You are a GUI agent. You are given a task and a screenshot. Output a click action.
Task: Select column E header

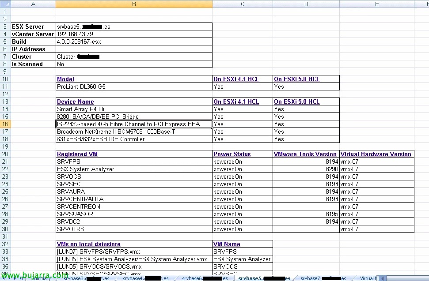377,4
